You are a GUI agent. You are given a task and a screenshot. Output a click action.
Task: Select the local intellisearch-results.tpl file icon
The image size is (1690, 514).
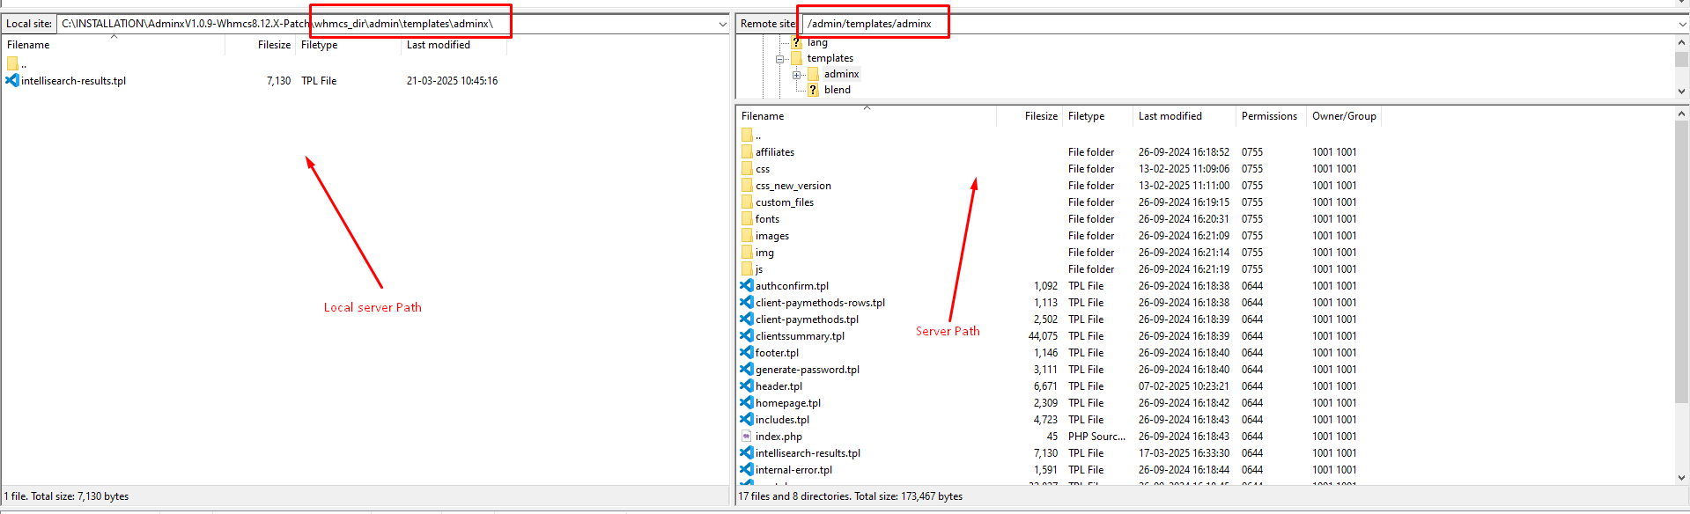(12, 81)
